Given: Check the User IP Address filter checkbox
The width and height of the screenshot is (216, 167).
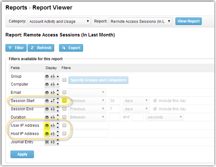Looking at the screenshot, I should (x=64, y=125).
